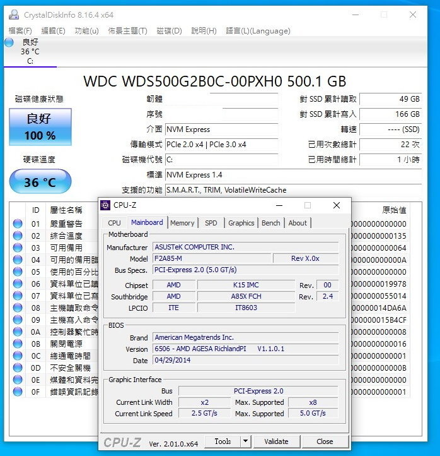Click the 支援的功能 S.M.A.R.T., TRIM field
This screenshot has width=440, height=456.
click(x=293, y=190)
